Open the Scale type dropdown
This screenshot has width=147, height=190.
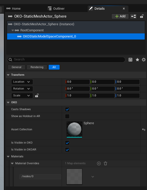(22, 95)
